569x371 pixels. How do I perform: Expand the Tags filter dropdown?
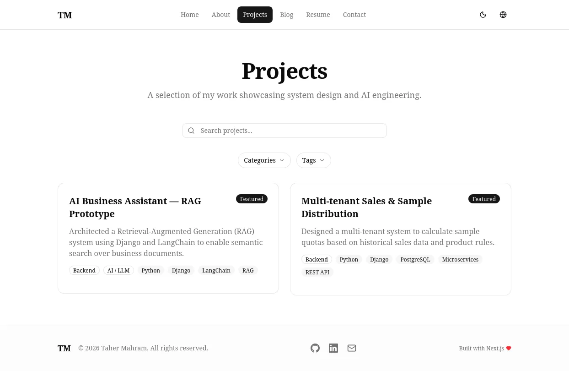click(314, 160)
